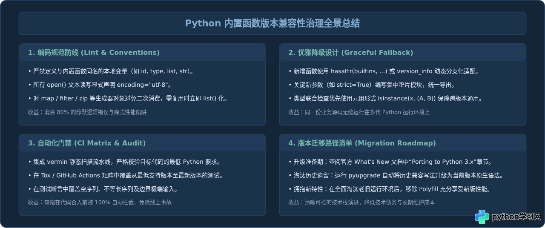Click the 收益 line about 多代 Python 运行环境
Screen dimensions: 545x228
[359, 112]
